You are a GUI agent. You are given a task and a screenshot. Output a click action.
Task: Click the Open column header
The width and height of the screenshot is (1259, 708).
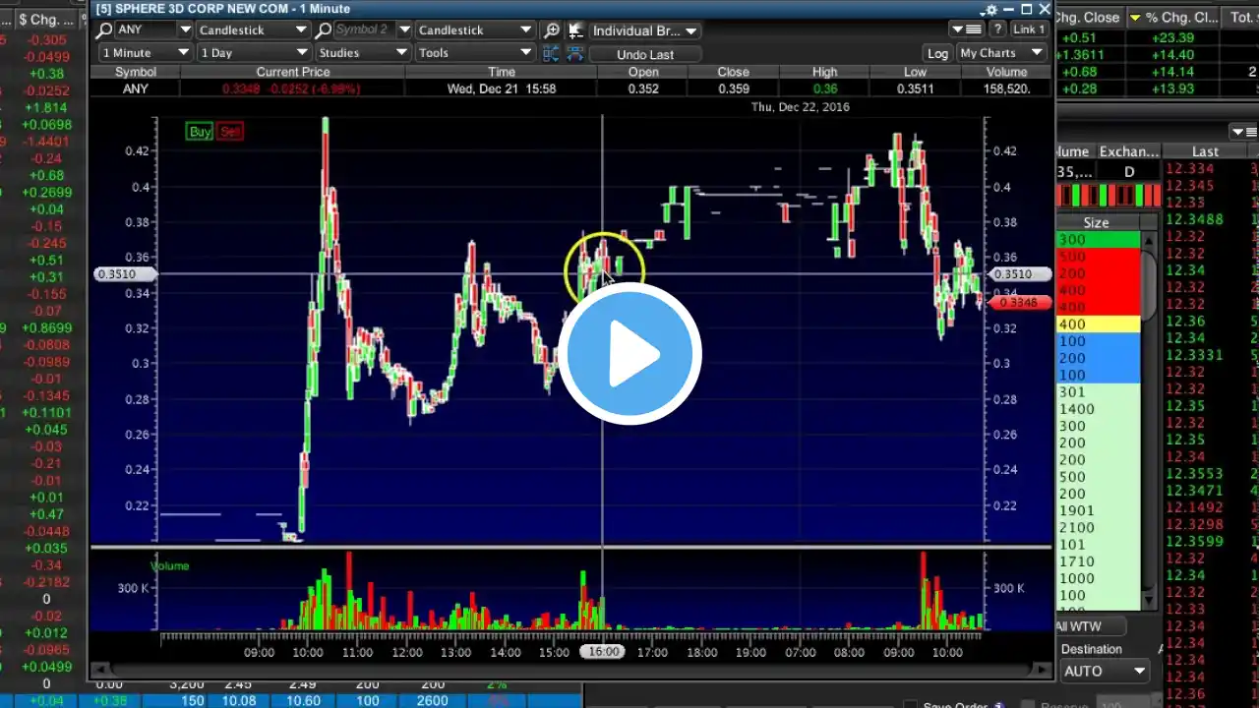tap(643, 72)
